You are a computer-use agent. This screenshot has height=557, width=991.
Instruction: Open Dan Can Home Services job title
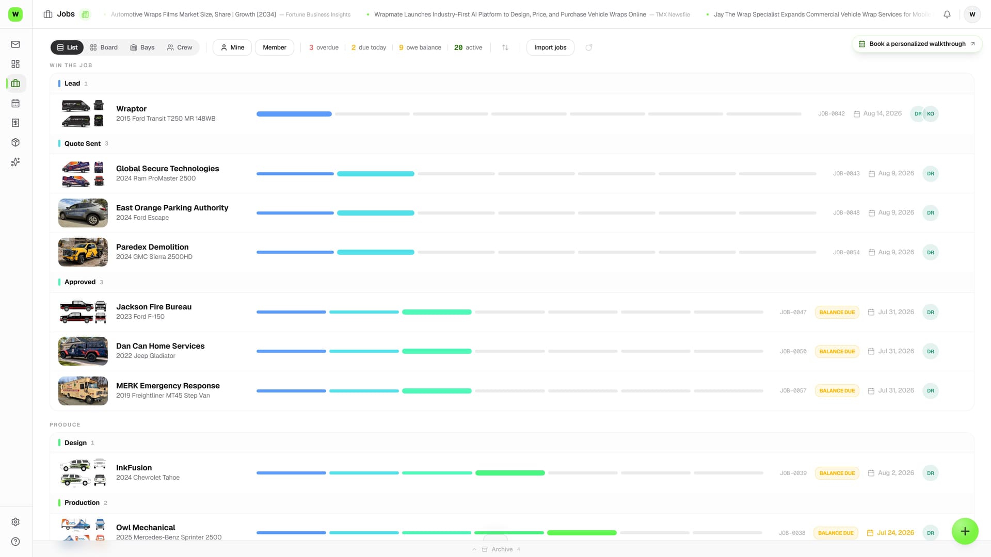(x=161, y=346)
